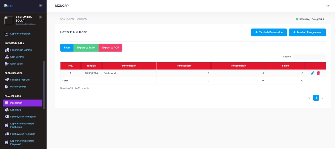Click the Stok Barang boxes icon
335x149 pixels.
7,57
